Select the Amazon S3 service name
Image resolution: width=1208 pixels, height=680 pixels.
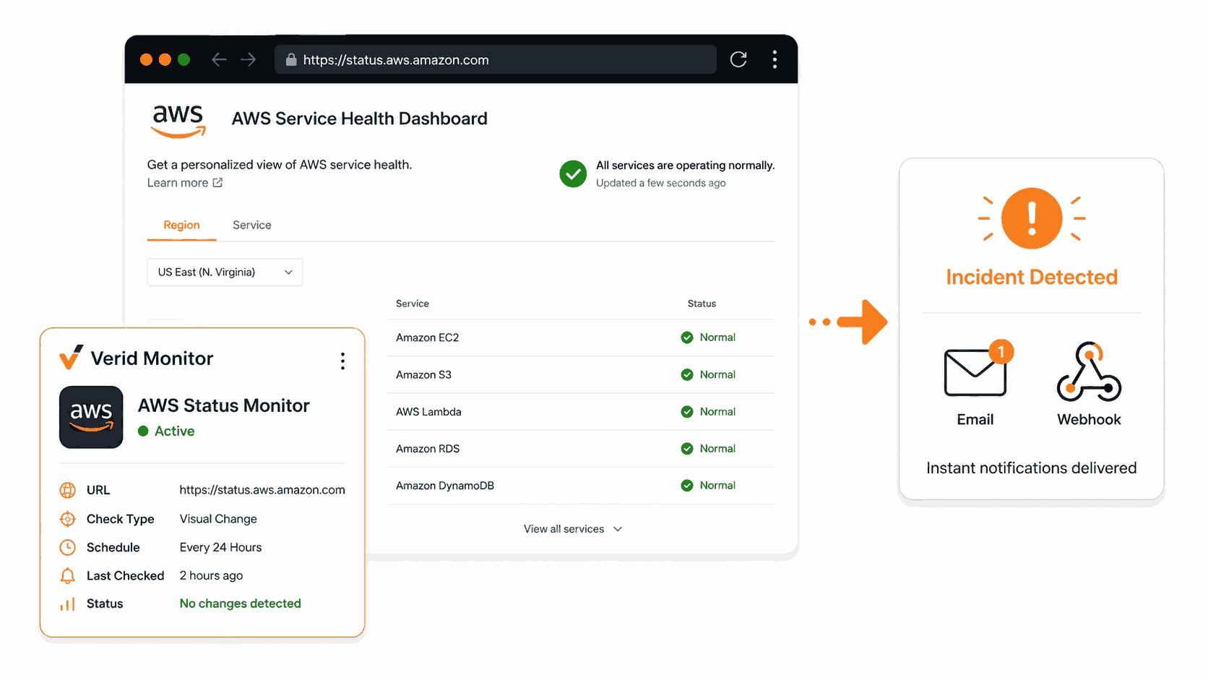[x=423, y=374]
